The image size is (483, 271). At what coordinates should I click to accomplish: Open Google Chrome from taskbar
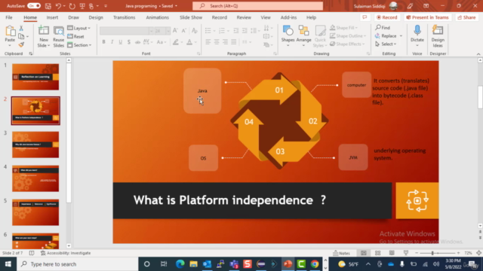315,264
